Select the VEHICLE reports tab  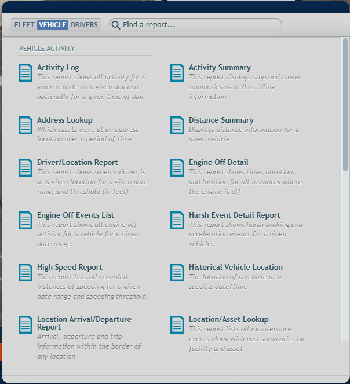[x=52, y=25]
